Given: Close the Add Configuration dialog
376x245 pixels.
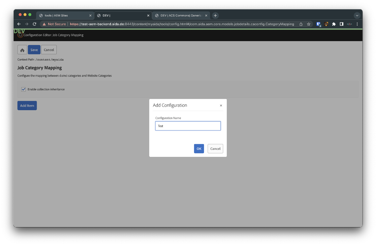Looking at the screenshot, I should (x=221, y=105).
